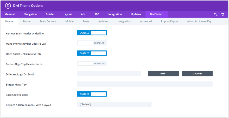Image resolution: width=229 pixels, height=118 pixels.
Task: Open the import/export arrows icon
Action: tap(216, 14)
